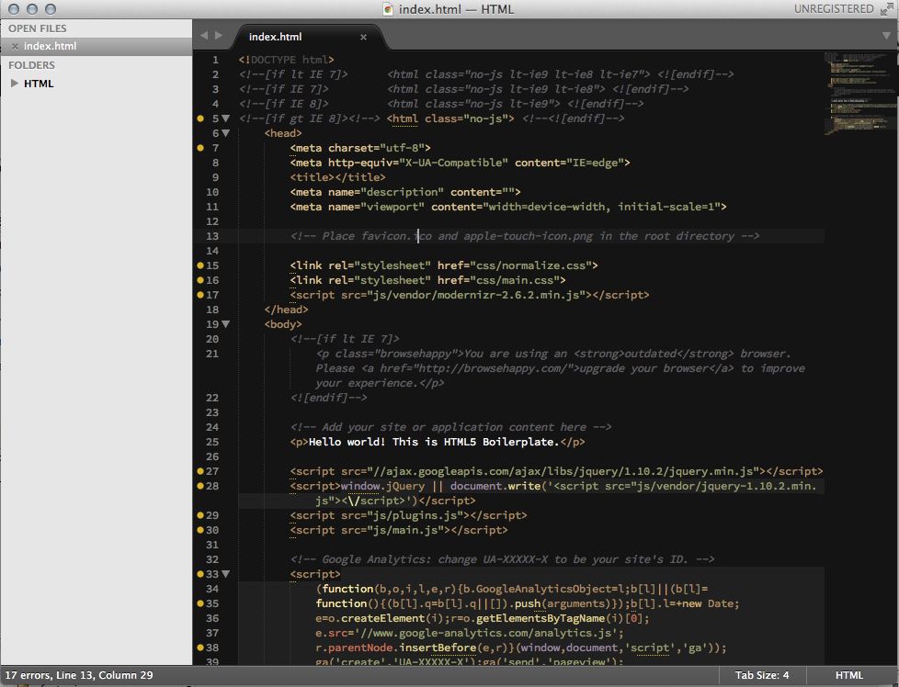The width and height of the screenshot is (899, 687).
Task: Click the Hello world paragraph text
Action: tap(434, 442)
